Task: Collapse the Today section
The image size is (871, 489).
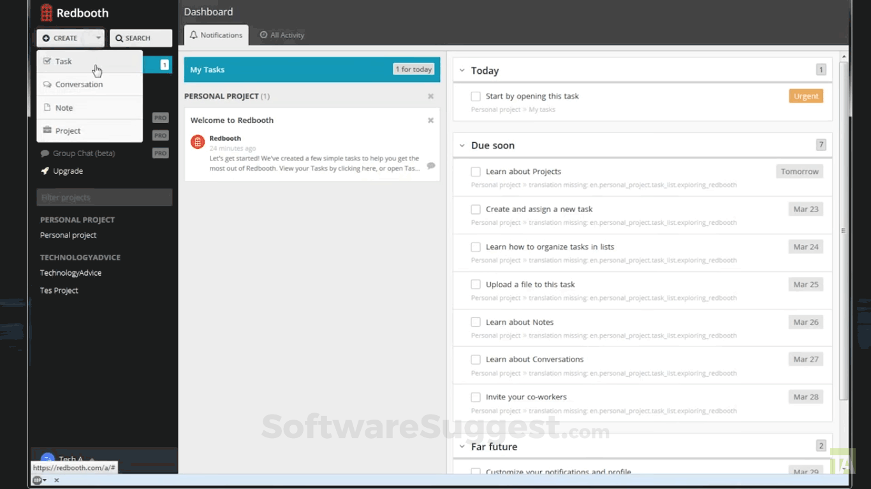Action: [x=462, y=71]
